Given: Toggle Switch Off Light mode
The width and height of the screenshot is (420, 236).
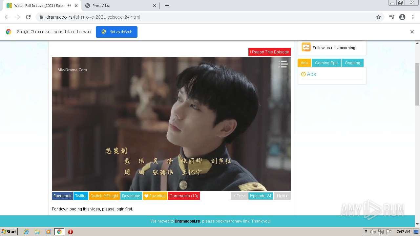Looking at the screenshot, I should tap(104, 196).
